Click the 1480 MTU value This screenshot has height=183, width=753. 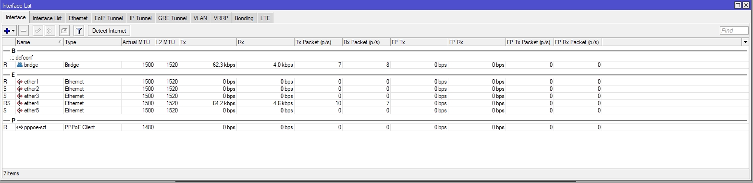[148, 127]
